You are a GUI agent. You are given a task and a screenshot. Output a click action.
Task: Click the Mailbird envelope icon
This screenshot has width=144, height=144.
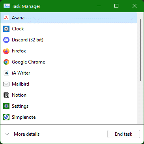6,84
